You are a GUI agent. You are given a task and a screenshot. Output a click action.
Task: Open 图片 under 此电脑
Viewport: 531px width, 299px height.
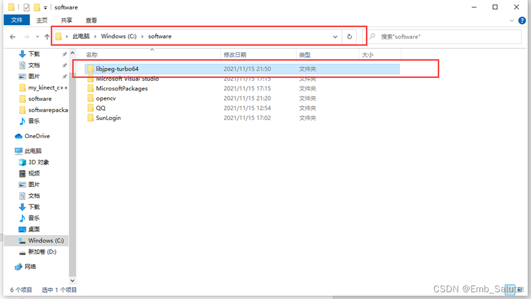point(34,185)
